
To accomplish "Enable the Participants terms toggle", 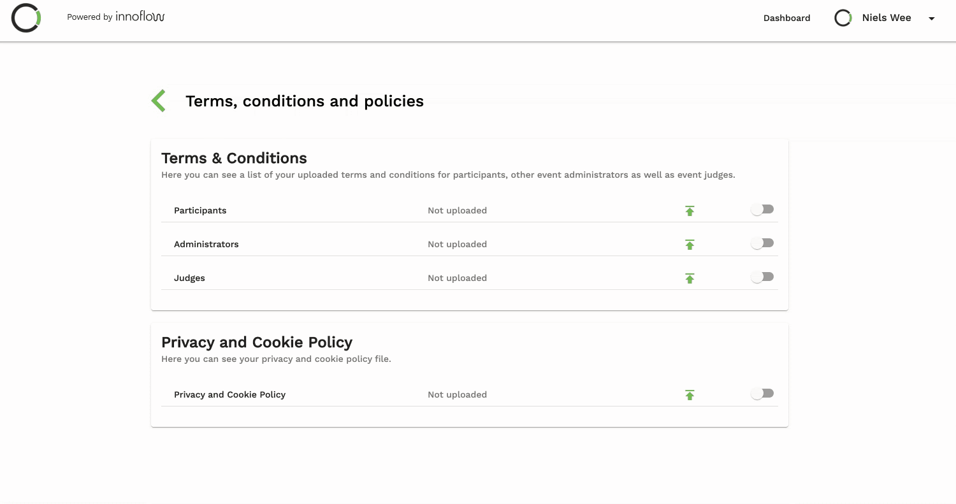I will [x=762, y=210].
